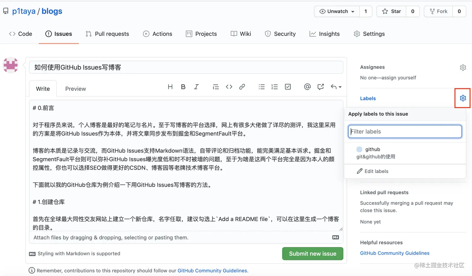Click the info icon beside Remember note

(x=32, y=270)
